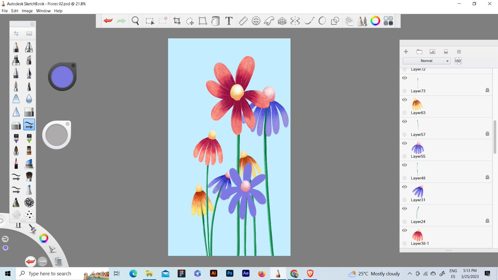Viewport: 498px width, 280px height.
Task: Enable the Symmetry tool
Action: [x=295, y=21]
